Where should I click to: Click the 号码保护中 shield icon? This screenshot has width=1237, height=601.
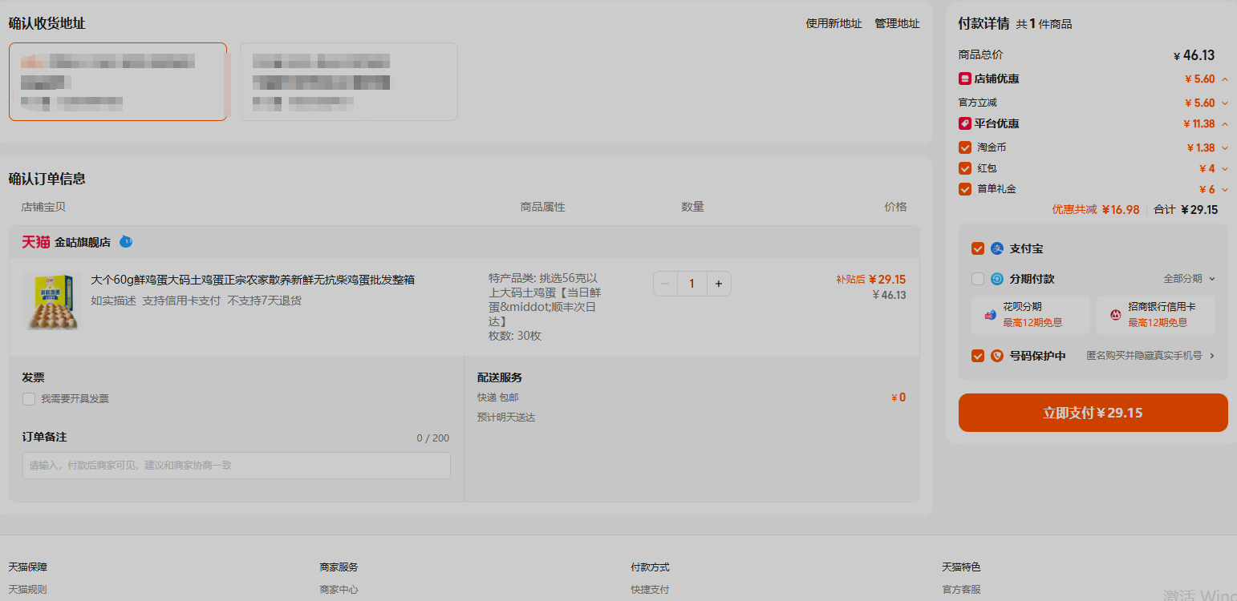(x=997, y=356)
